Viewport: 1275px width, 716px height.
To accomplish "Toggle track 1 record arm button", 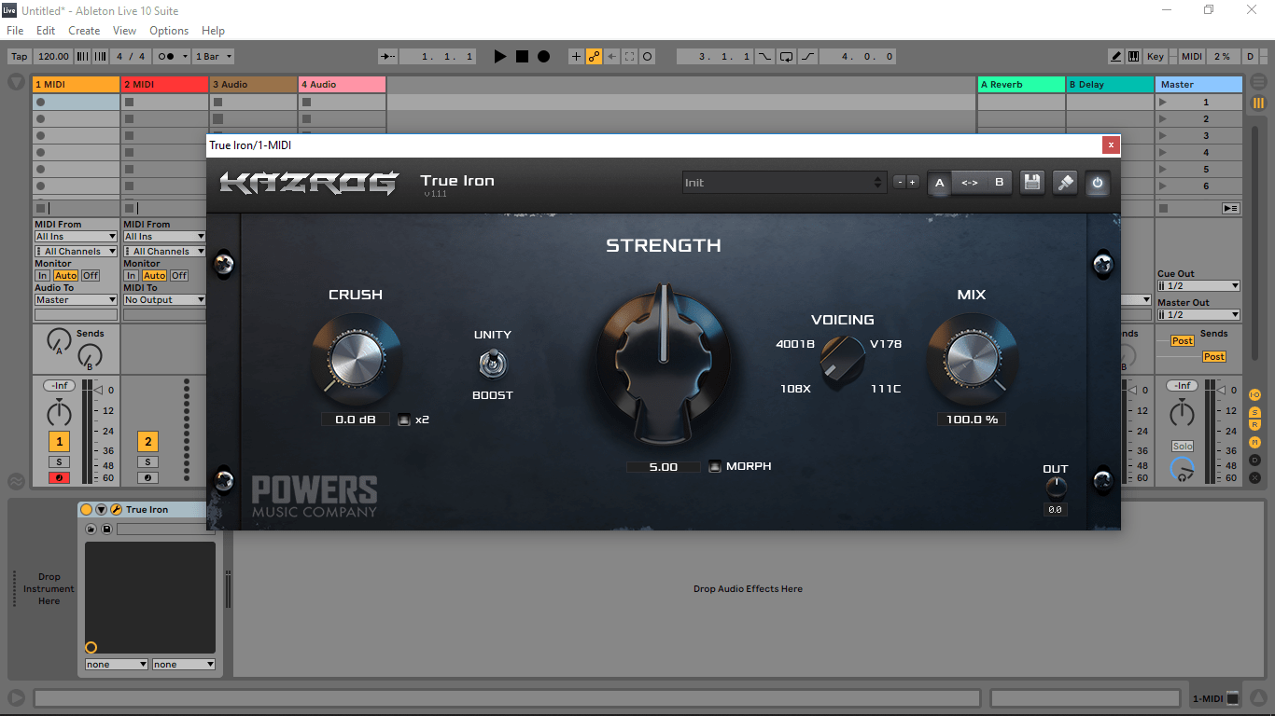I will 59,478.
